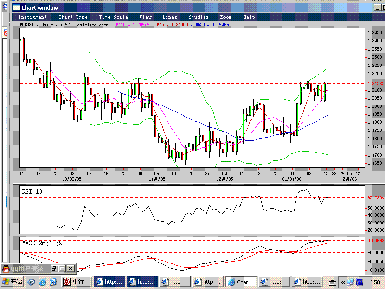Click the 27 date tick on the time axis

pyautogui.click(x=207, y=174)
